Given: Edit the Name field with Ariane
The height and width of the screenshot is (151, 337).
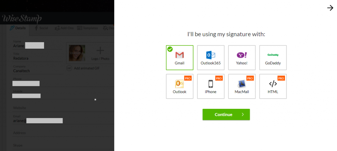Looking at the screenshot, I should [x=38, y=44].
